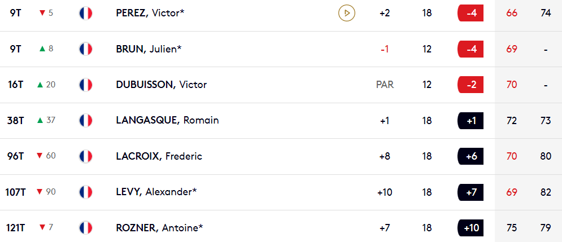
Task: Click black +10 total badge for Rozner
Action: tap(470, 228)
